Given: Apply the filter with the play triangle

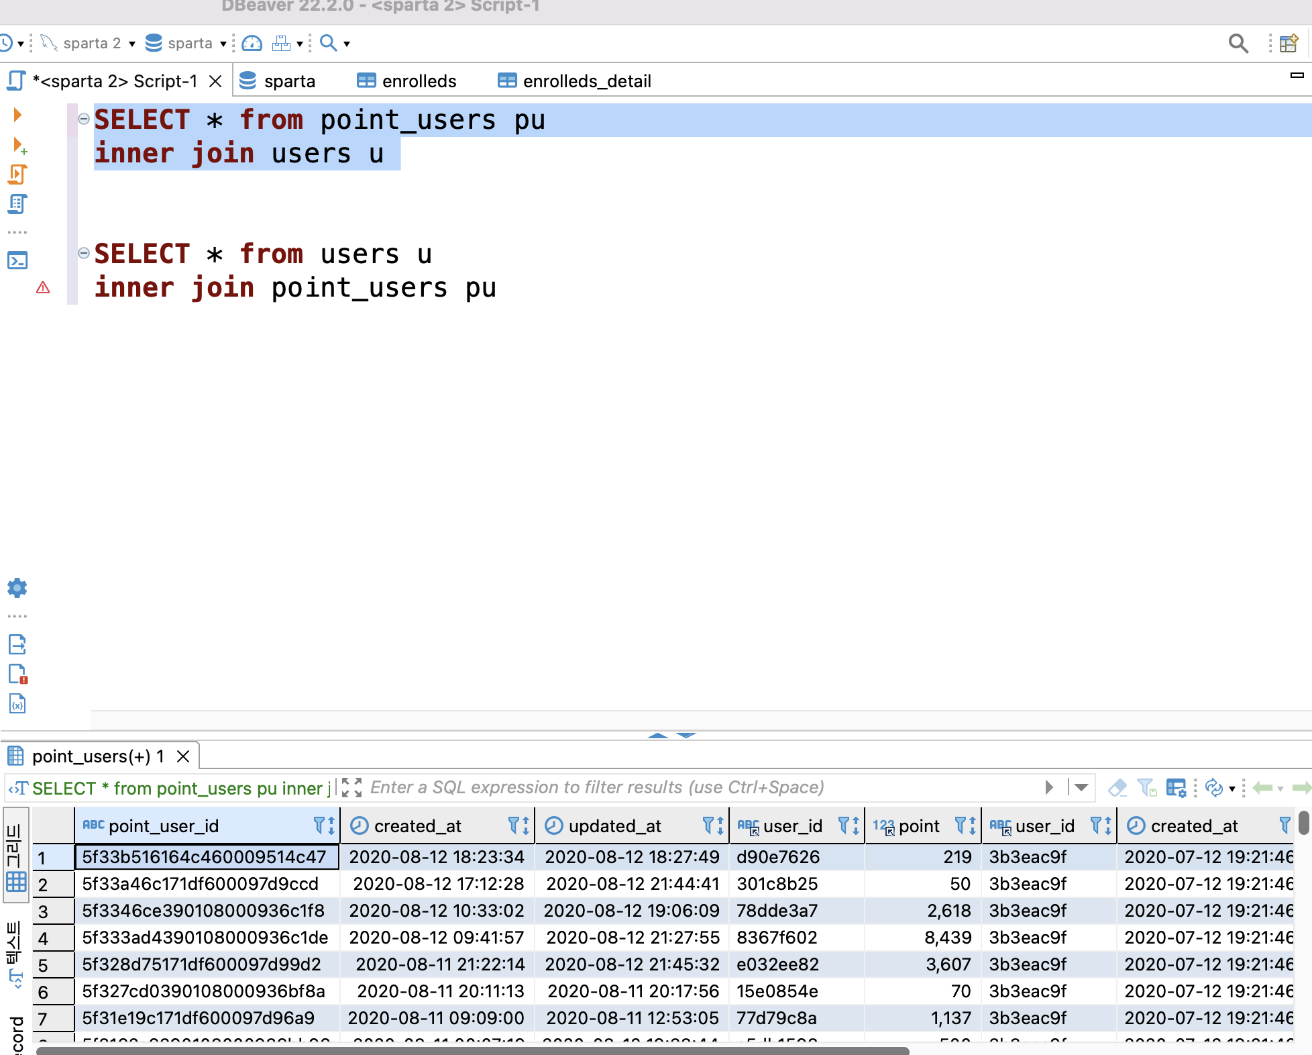Looking at the screenshot, I should (x=1050, y=787).
